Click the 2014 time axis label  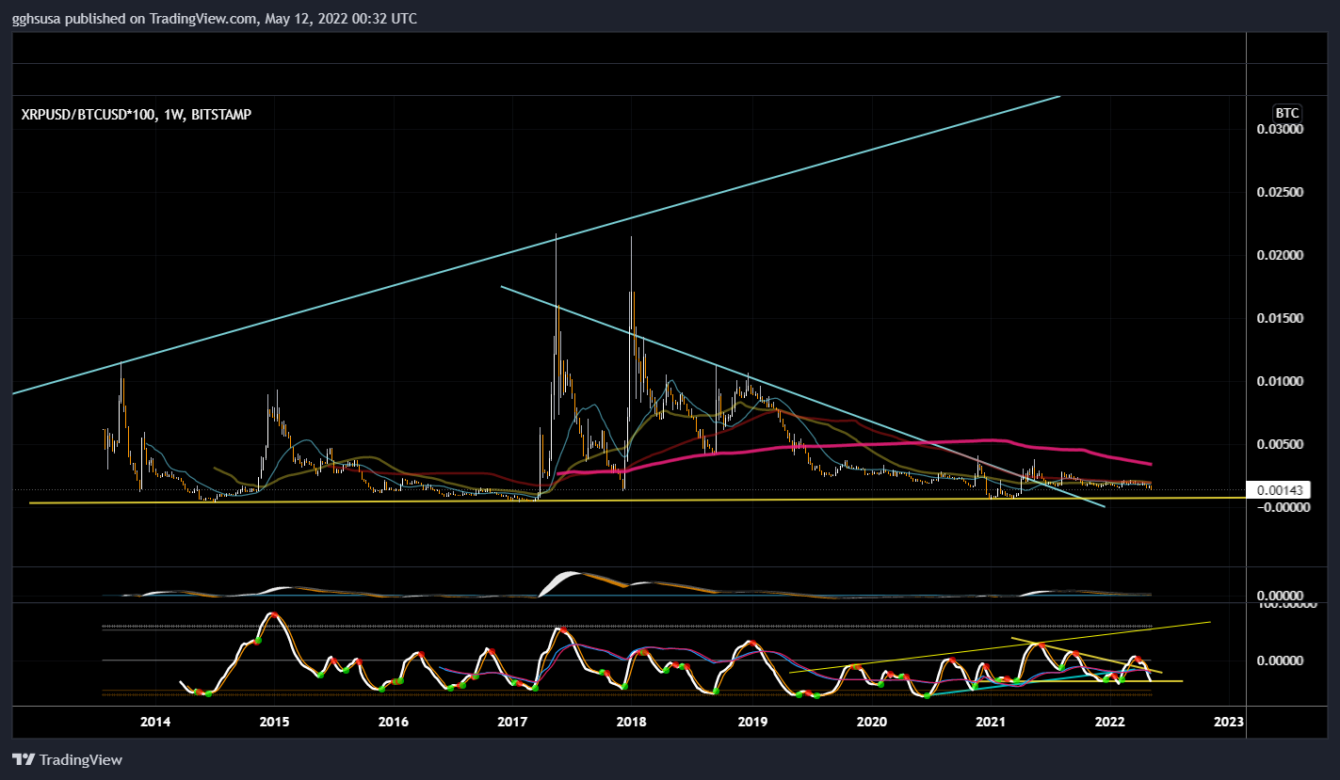[x=154, y=722]
